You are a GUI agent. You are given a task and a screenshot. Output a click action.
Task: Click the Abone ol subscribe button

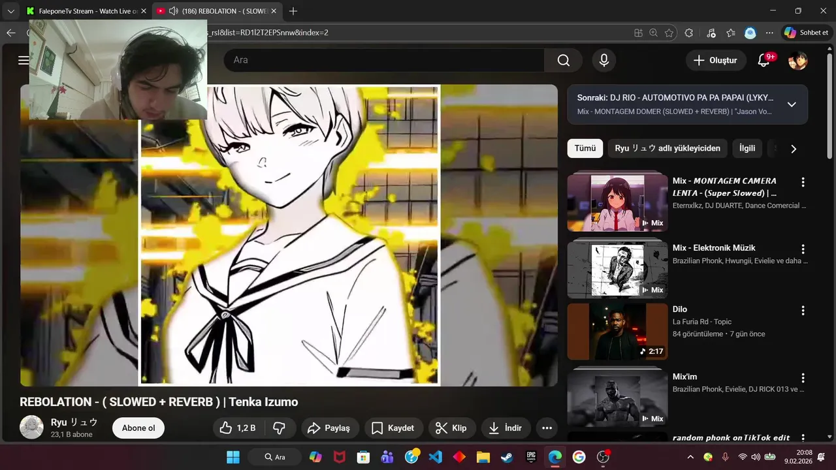(x=138, y=428)
